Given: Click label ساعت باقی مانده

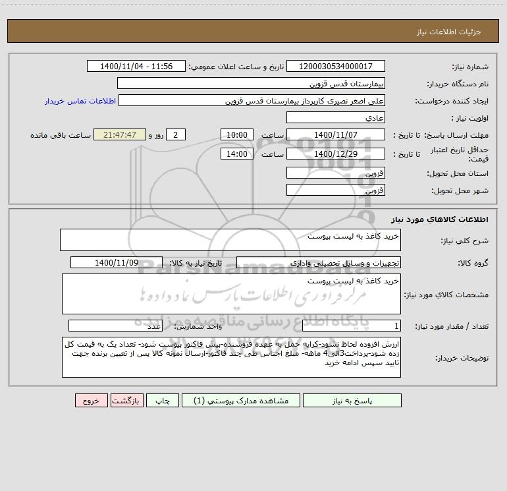Looking at the screenshot, I should click(61, 135).
